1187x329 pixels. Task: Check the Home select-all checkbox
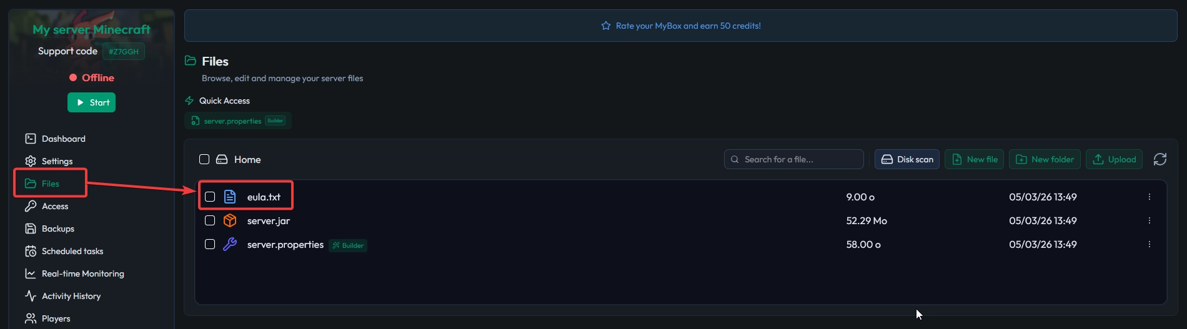point(204,159)
